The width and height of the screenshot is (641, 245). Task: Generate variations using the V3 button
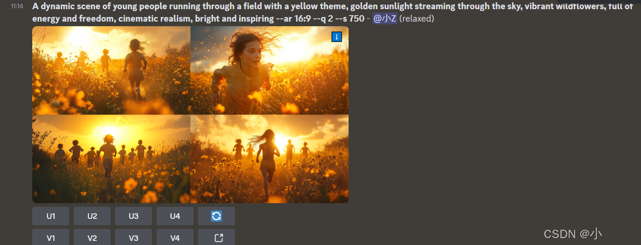pos(134,238)
